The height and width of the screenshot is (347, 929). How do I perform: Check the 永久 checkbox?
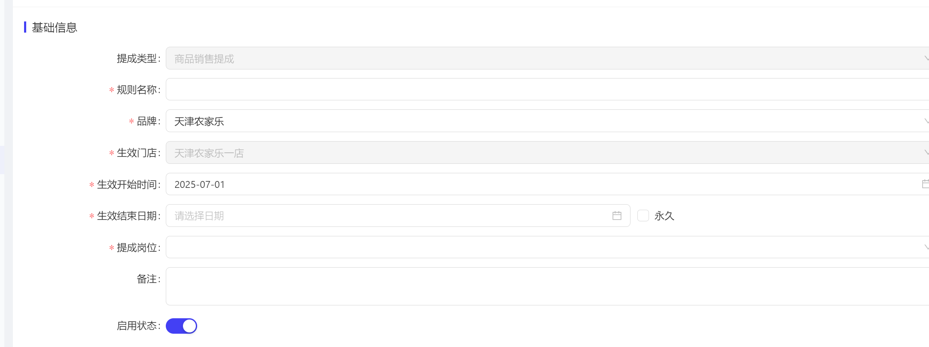coord(643,215)
